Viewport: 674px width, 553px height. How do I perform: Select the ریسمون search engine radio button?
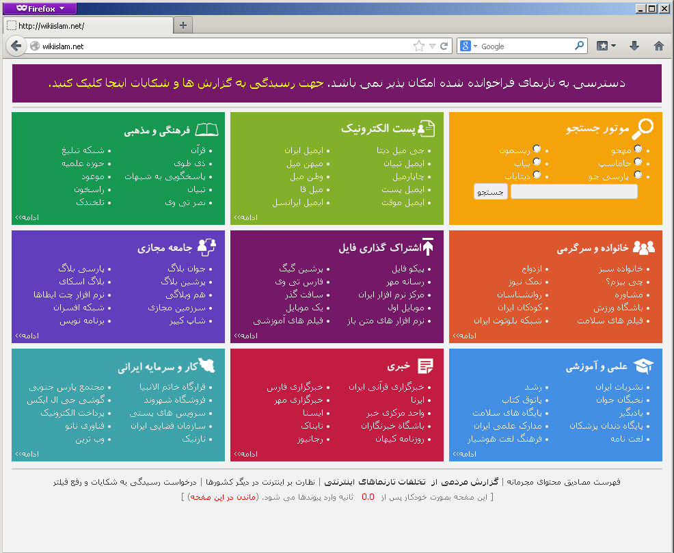coord(537,149)
